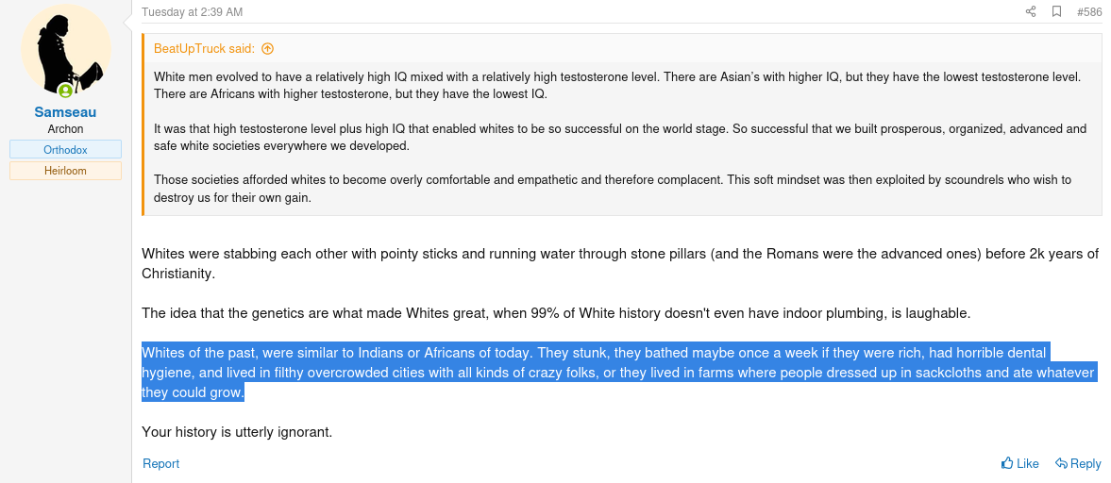Click the line Your history is utterly ignorant

[237, 431]
